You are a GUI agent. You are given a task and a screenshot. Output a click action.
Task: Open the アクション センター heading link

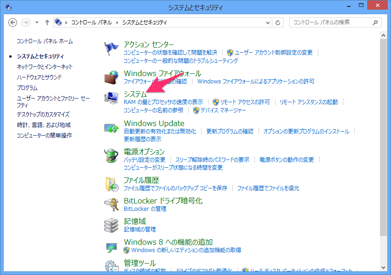pyautogui.click(x=149, y=44)
